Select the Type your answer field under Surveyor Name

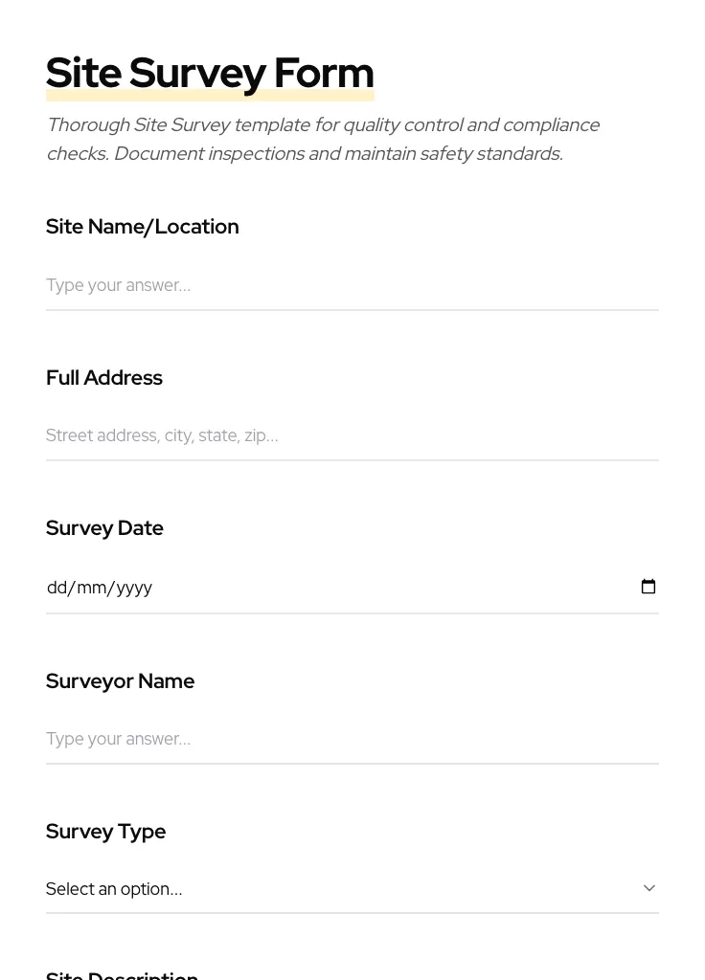(352, 739)
